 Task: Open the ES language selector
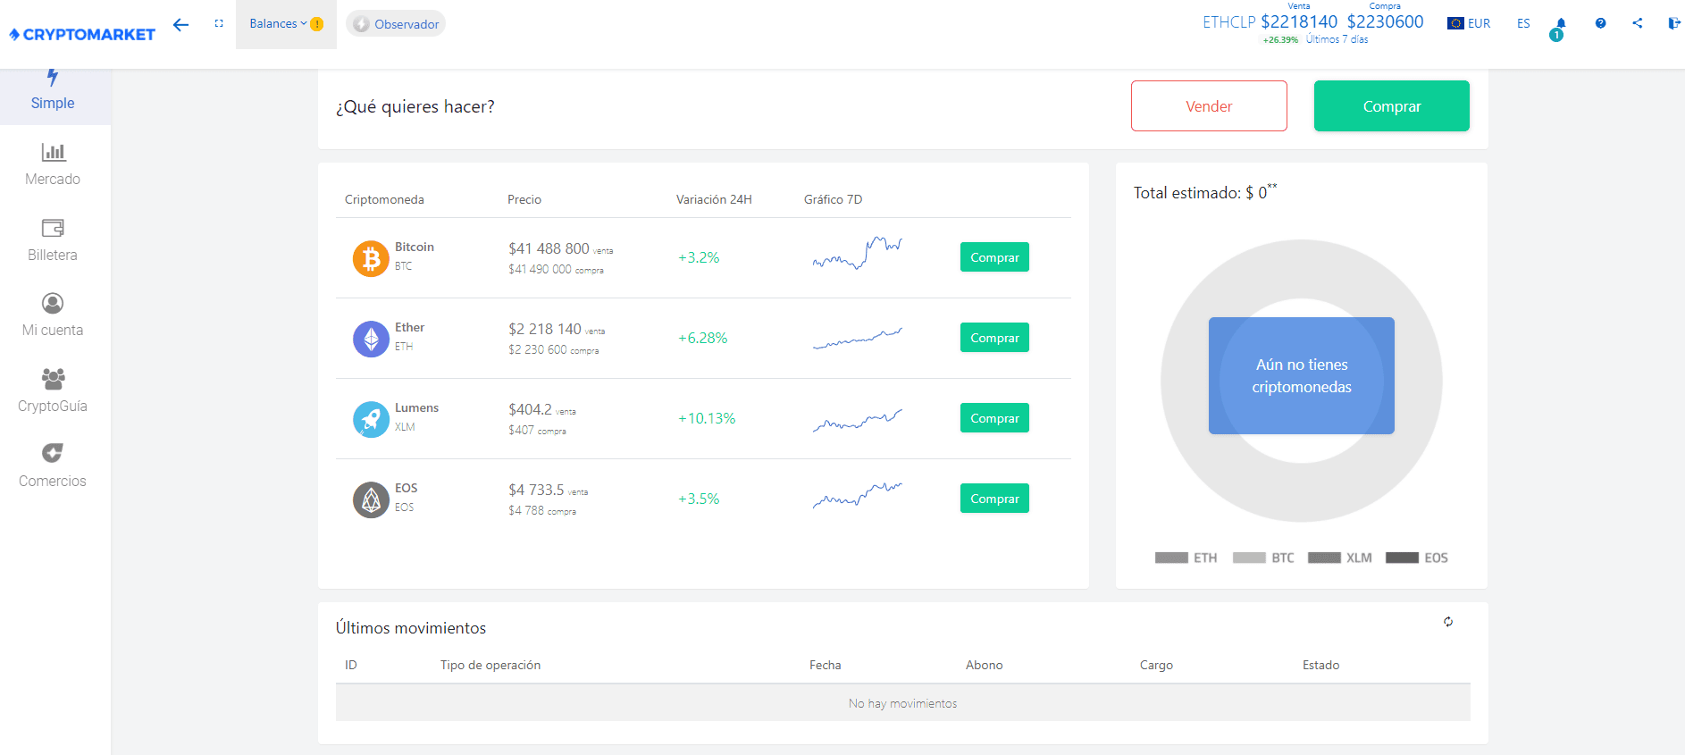(1523, 23)
